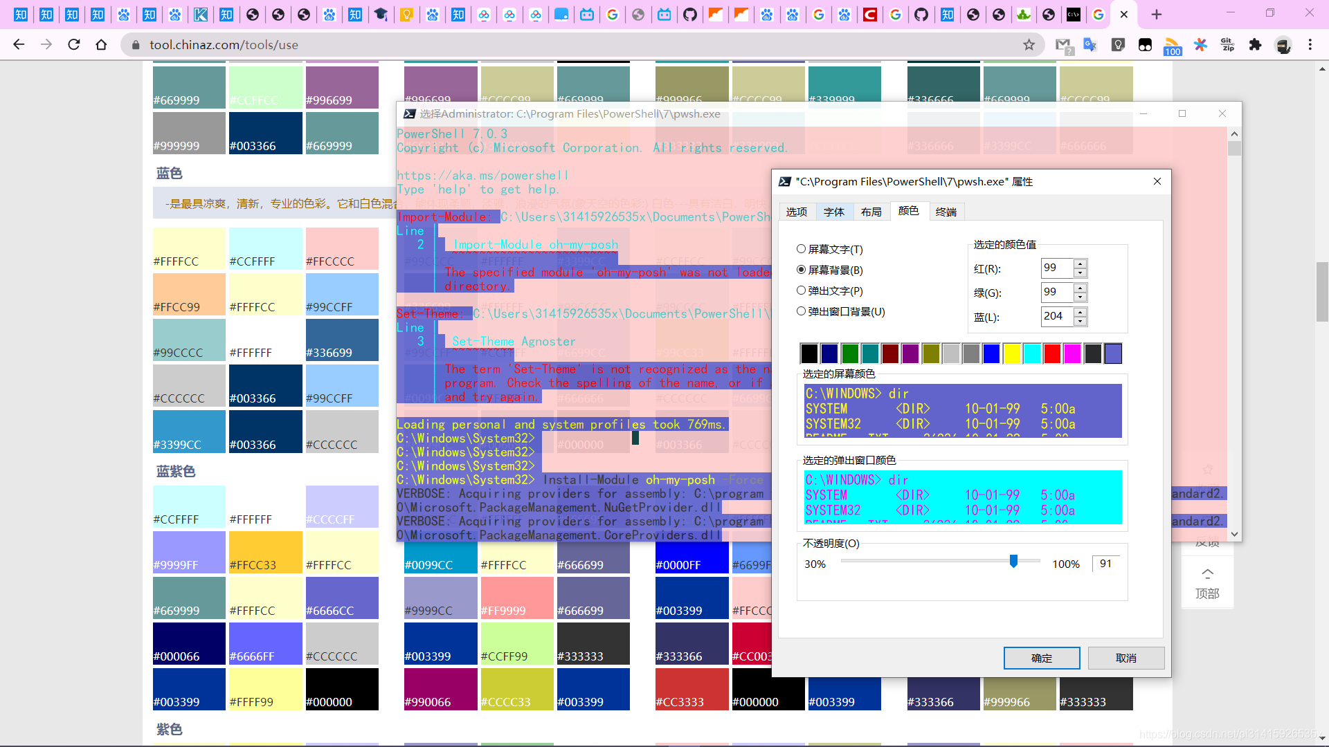1329x747 pixels.
Task: Switch to the 字体 tab
Action: 833,212
